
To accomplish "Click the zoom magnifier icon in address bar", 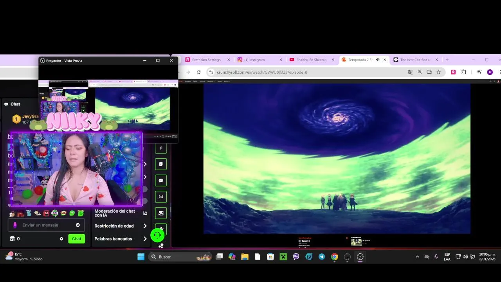I will [420, 72].
